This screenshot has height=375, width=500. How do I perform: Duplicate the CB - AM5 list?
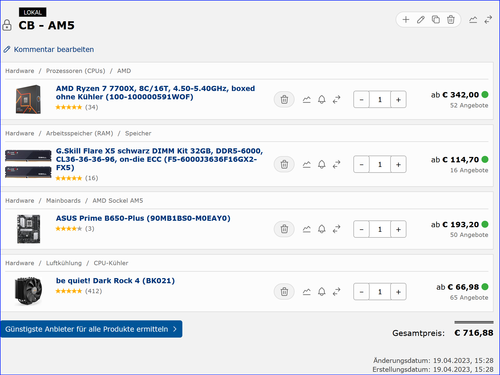pos(436,20)
